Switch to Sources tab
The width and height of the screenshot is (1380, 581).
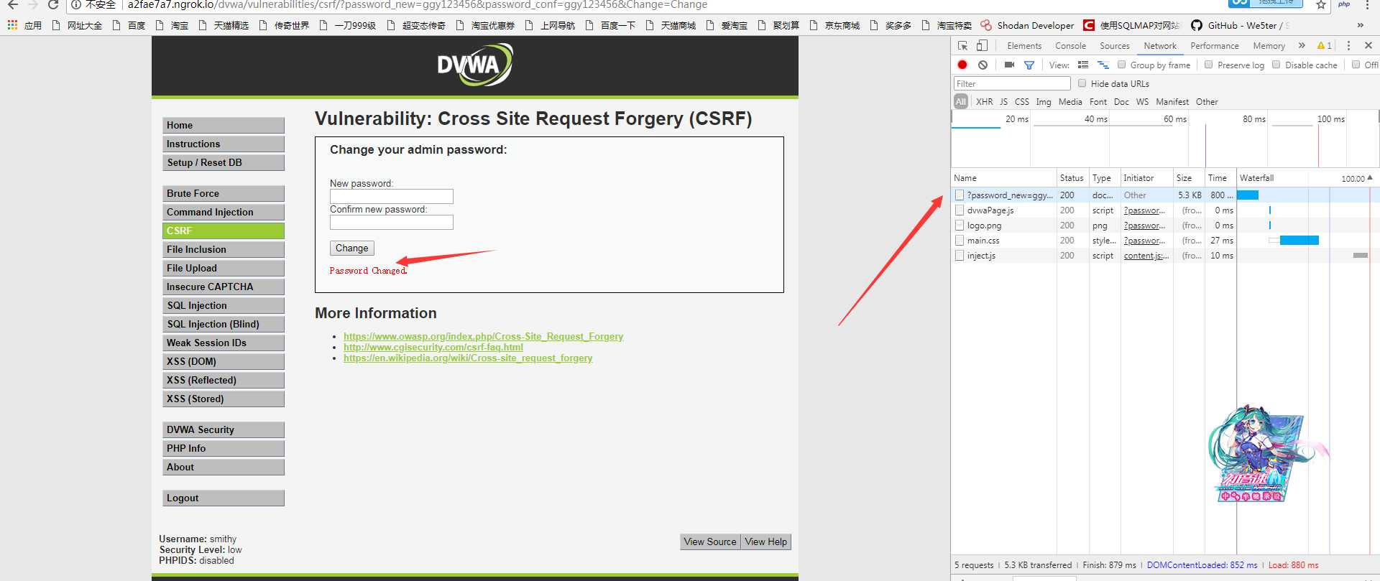(1115, 46)
